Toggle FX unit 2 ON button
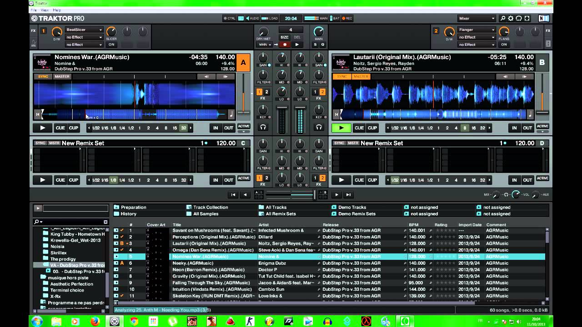The width and height of the screenshot is (582, 327). click(504, 45)
